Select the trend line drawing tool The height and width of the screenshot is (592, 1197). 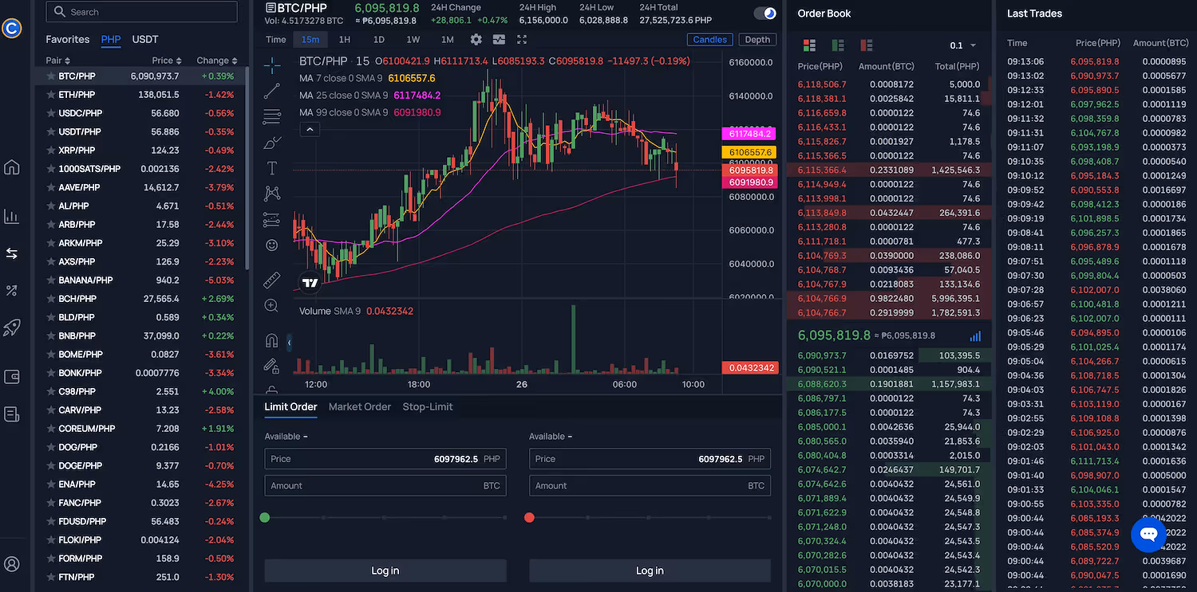(x=272, y=91)
